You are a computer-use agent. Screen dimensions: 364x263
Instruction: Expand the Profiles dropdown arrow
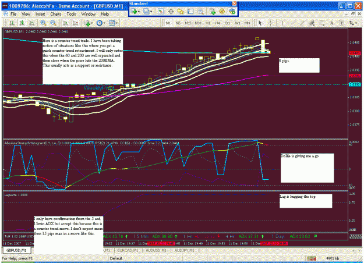point(151,12)
